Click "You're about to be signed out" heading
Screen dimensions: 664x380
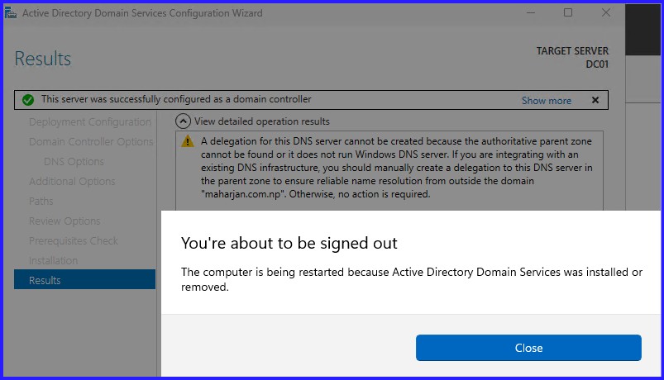coord(289,244)
